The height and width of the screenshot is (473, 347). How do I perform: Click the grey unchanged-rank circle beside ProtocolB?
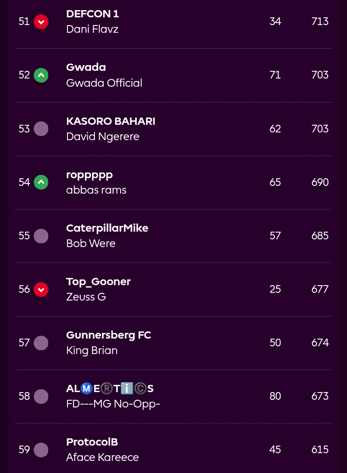tap(41, 449)
